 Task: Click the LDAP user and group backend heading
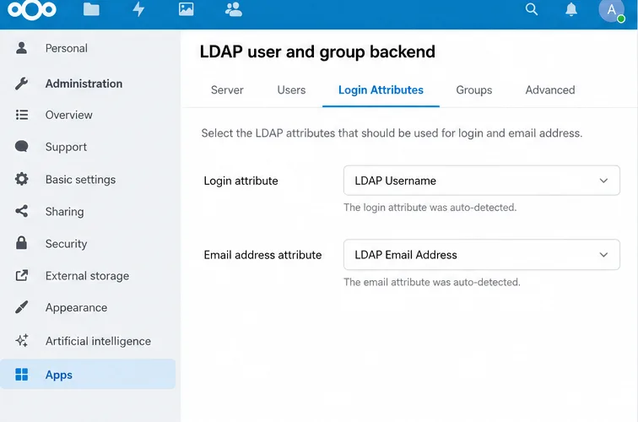(x=317, y=51)
